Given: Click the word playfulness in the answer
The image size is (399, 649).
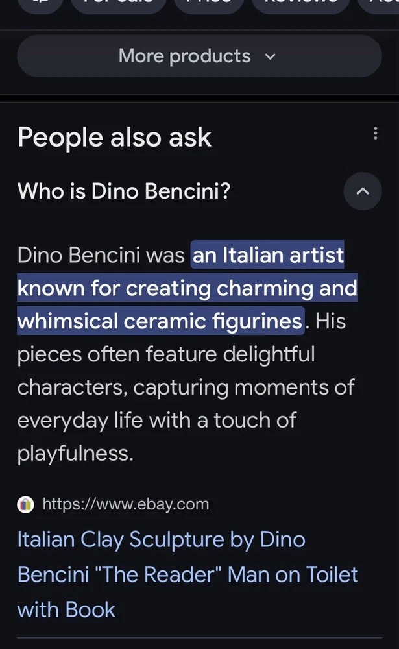Looking at the screenshot, I should [x=75, y=453].
